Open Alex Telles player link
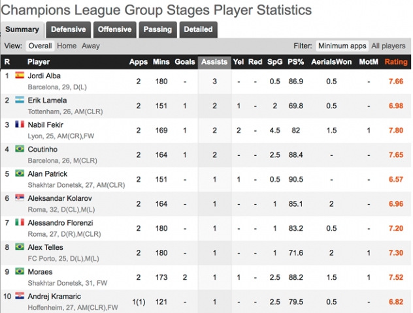Viewport: 413px width, 313px height. point(45,247)
